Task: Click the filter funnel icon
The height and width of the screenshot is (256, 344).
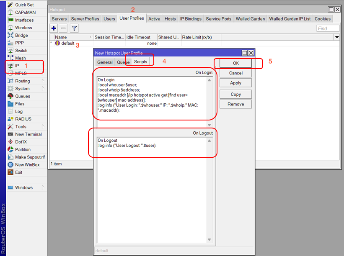Action: tap(74, 28)
